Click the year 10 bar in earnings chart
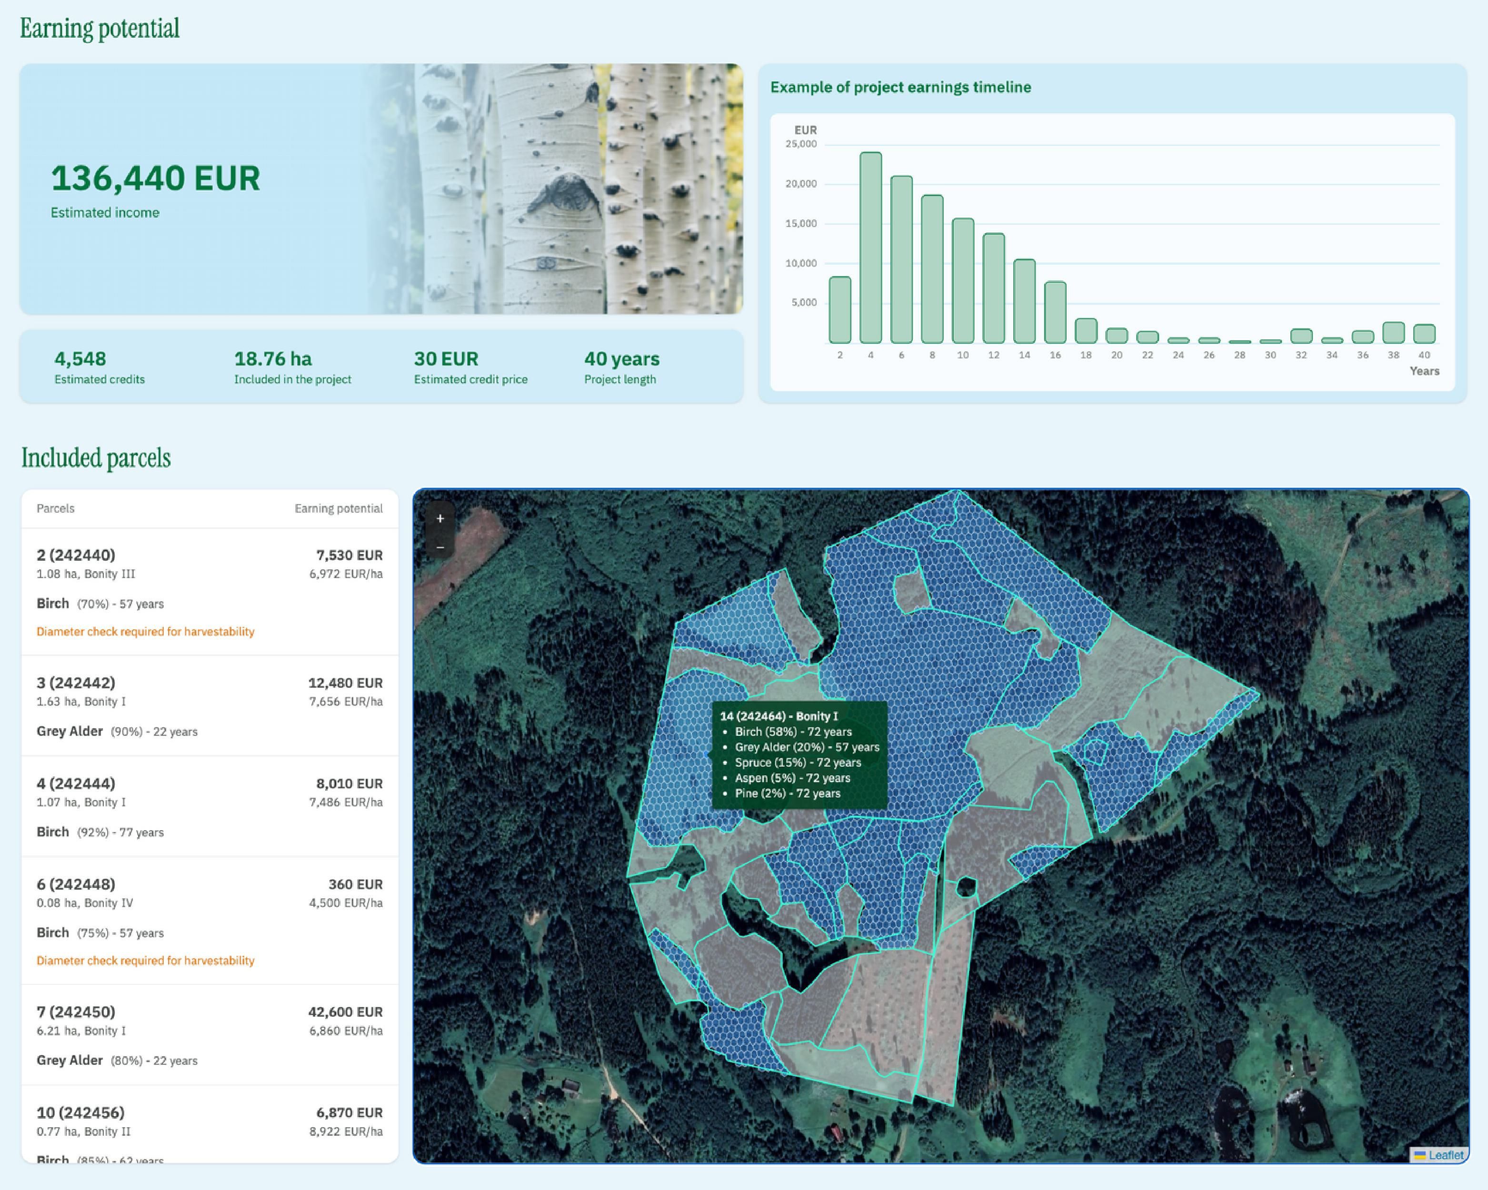Screen dimensions: 1488x1190 point(963,281)
